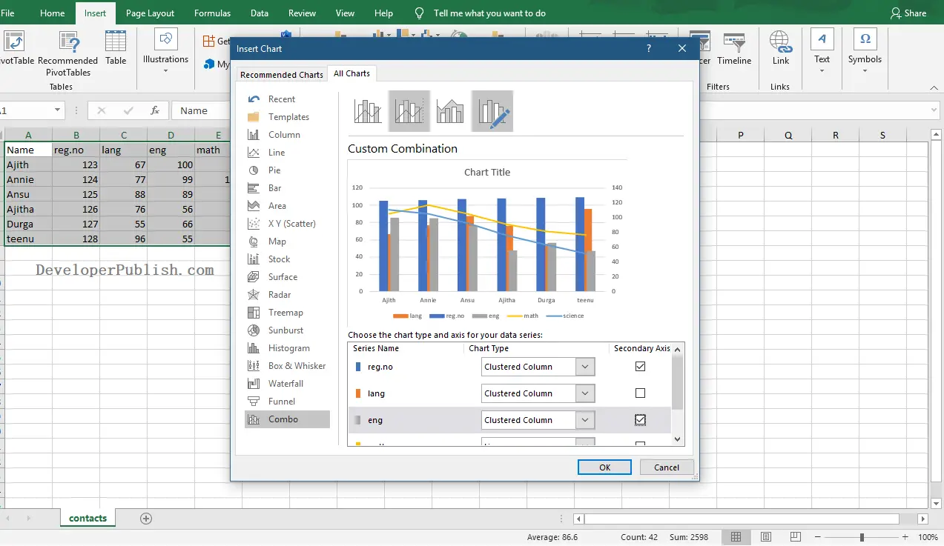Click the insert function fx icon
The image size is (944, 546).
click(x=155, y=110)
